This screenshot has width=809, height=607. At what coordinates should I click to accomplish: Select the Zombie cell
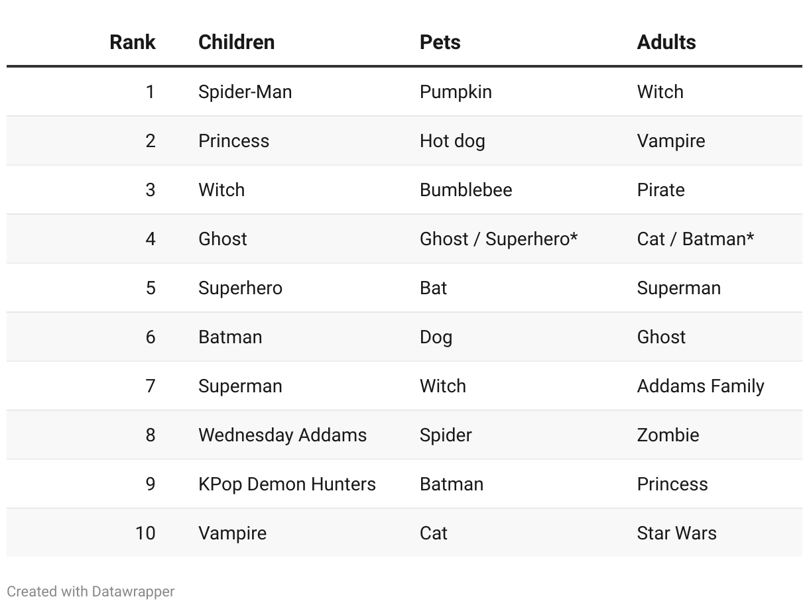click(x=668, y=435)
